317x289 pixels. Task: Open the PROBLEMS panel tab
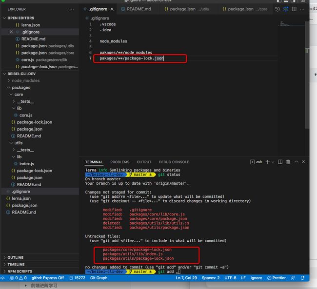(x=119, y=162)
